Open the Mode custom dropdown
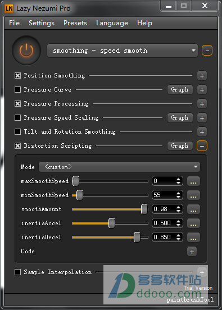This screenshot has height=310, width=222. pyautogui.click(x=119, y=167)
